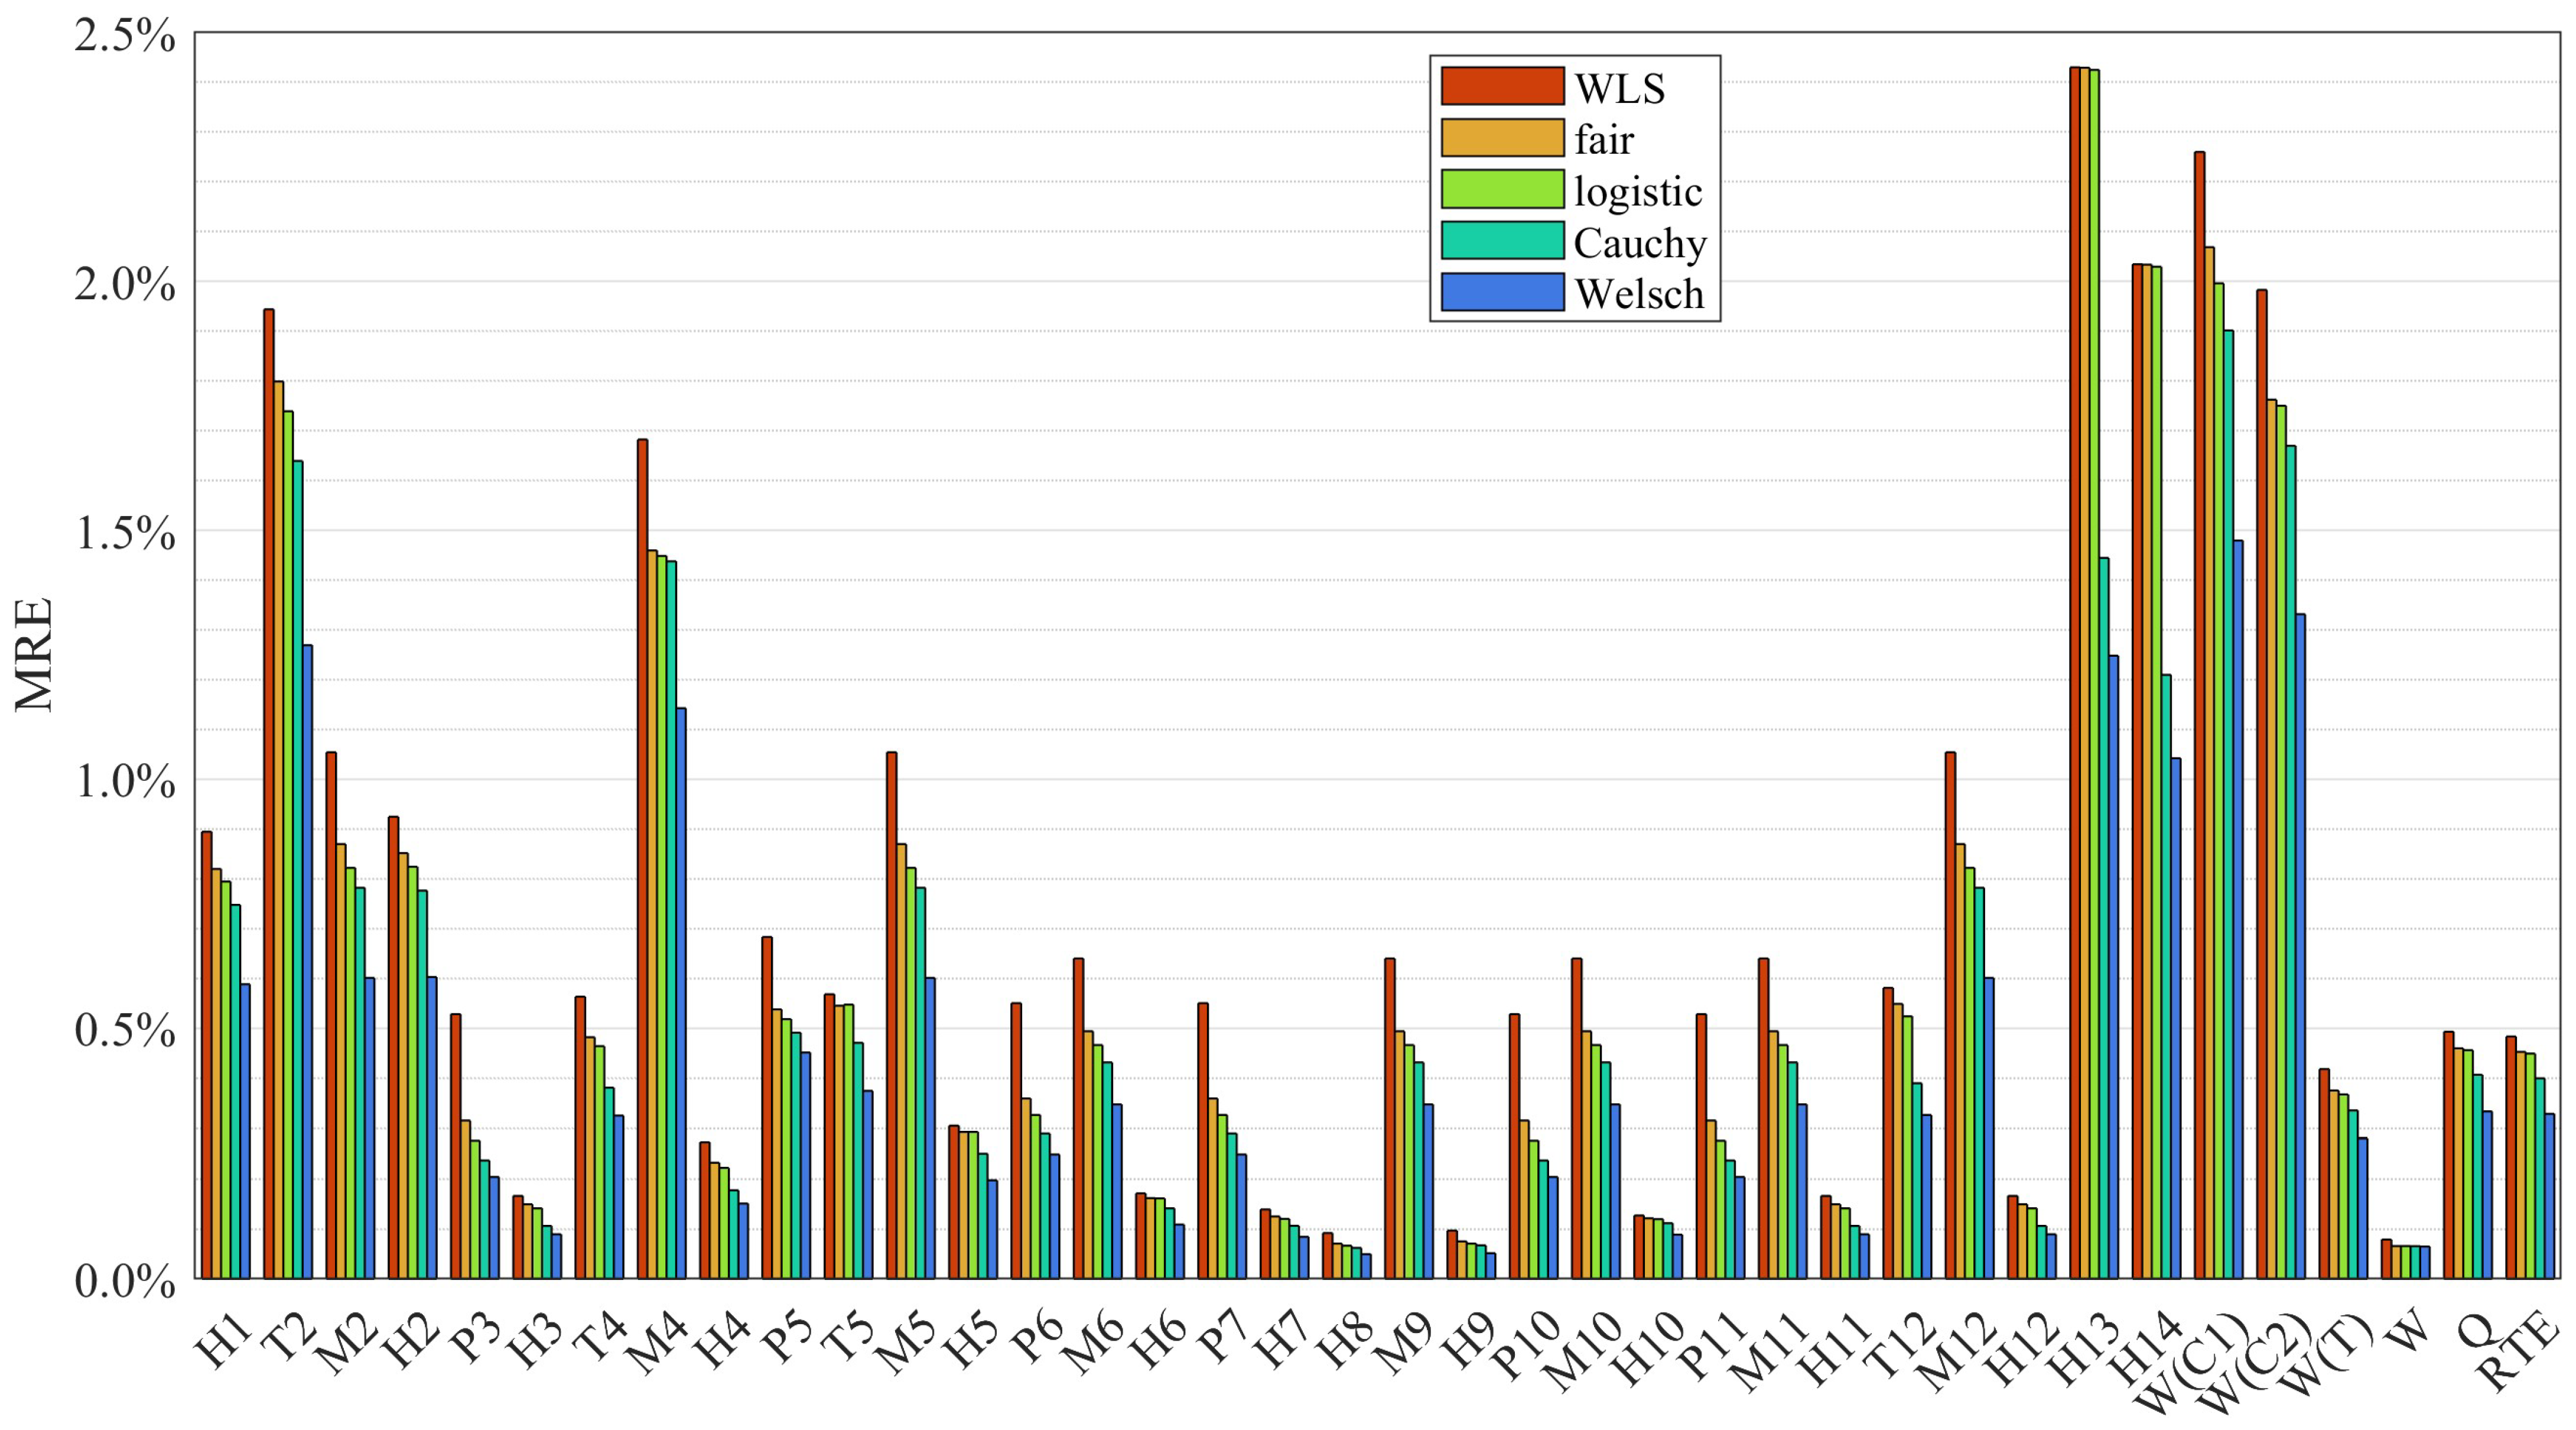Click the WLS red legend swatch
The width and height of the screenshot is (2576, 1430).
tap(1502, 86)
